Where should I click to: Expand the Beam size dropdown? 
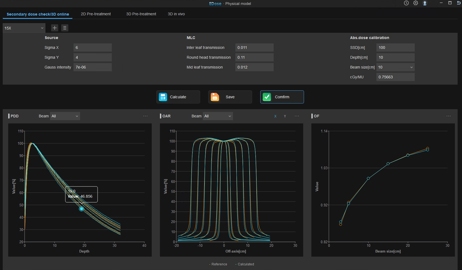point(396,67)
